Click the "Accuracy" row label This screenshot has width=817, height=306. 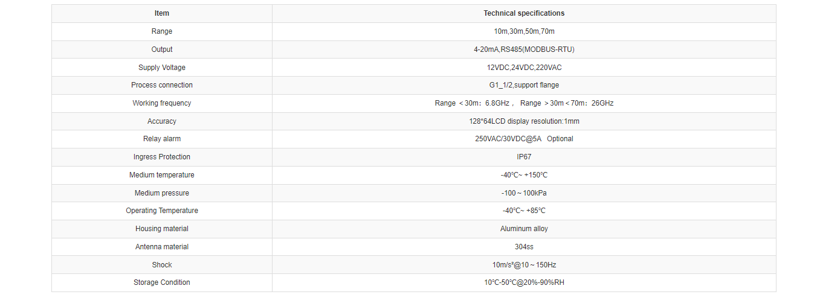click(x=162, y=121)
